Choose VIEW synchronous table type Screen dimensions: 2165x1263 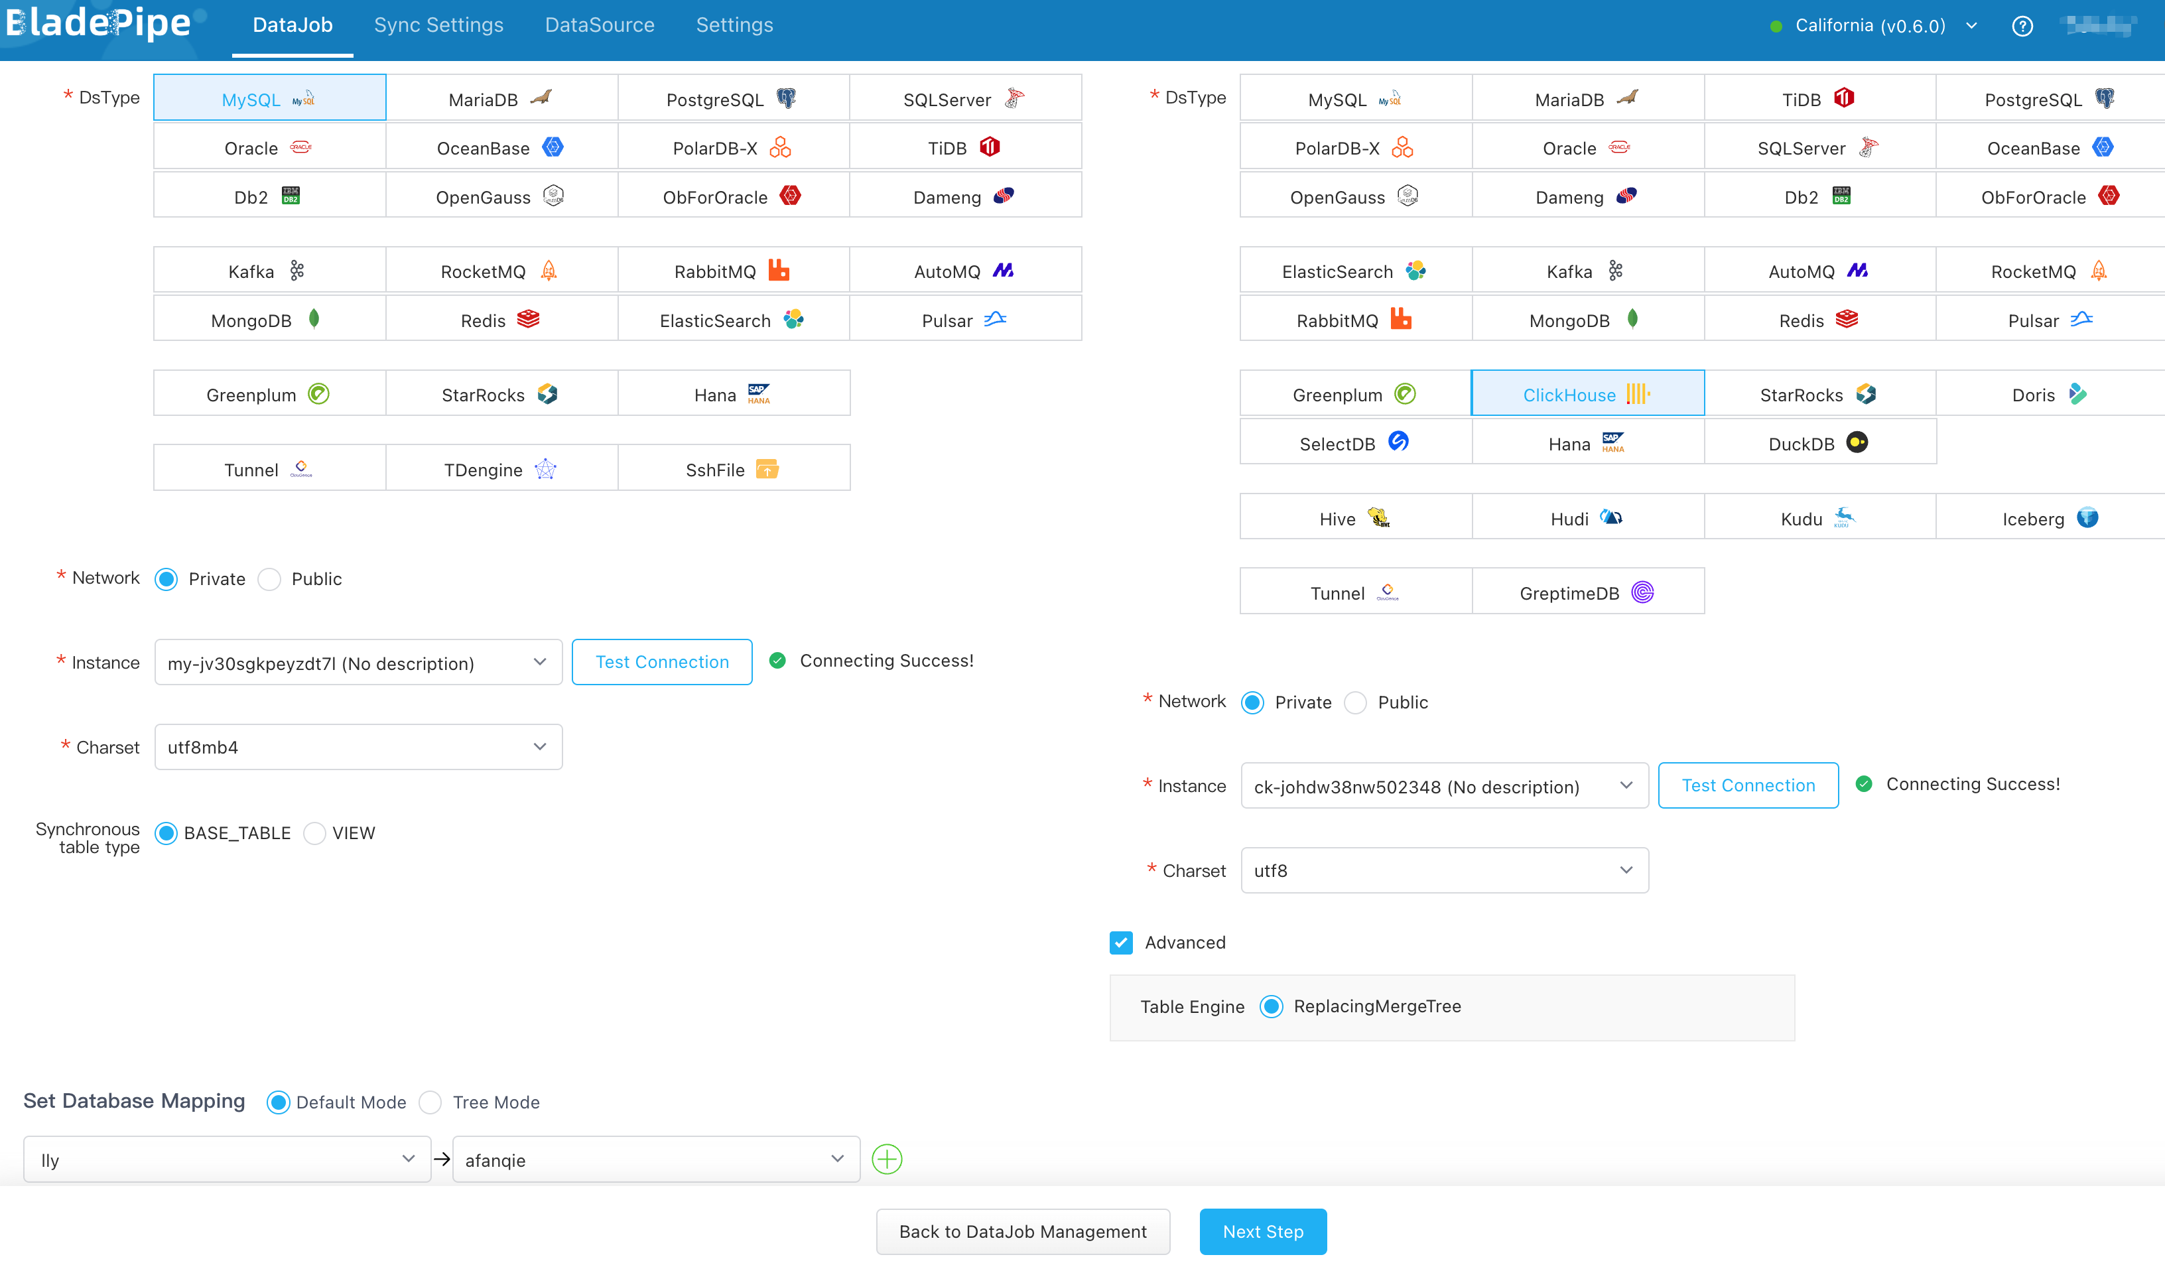pos(316,832)
